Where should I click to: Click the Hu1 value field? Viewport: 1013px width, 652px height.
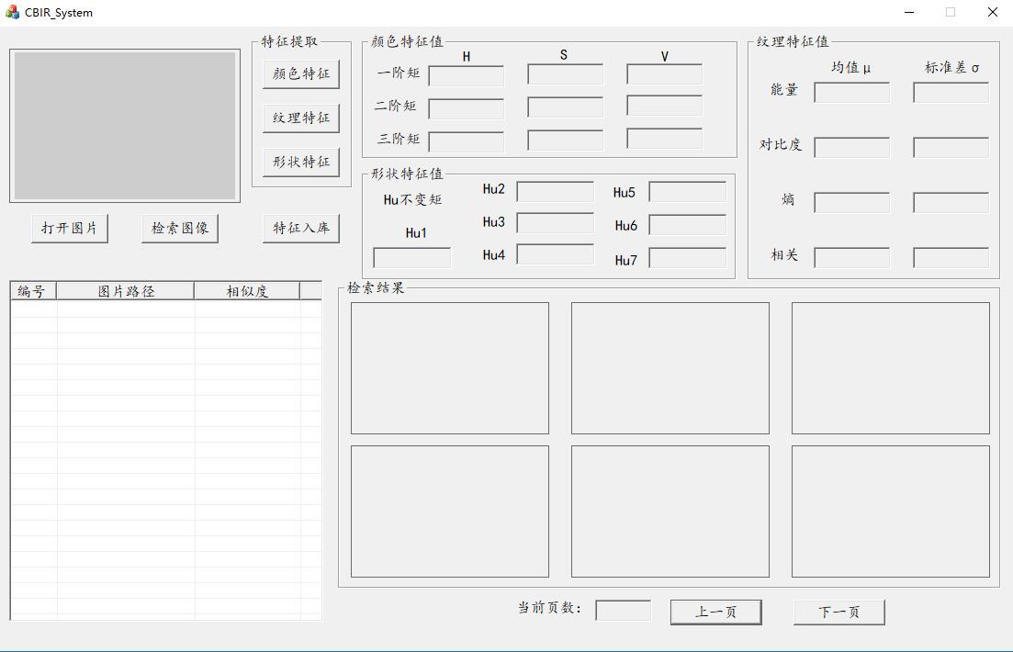click(x=412, y=258)
